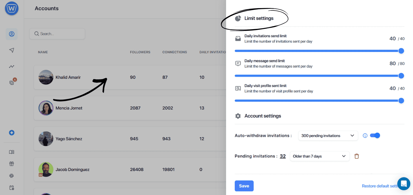Click the Limit settings pie chart icon
The width and height of the screenshot is (413, 195).
coord(238,18)
